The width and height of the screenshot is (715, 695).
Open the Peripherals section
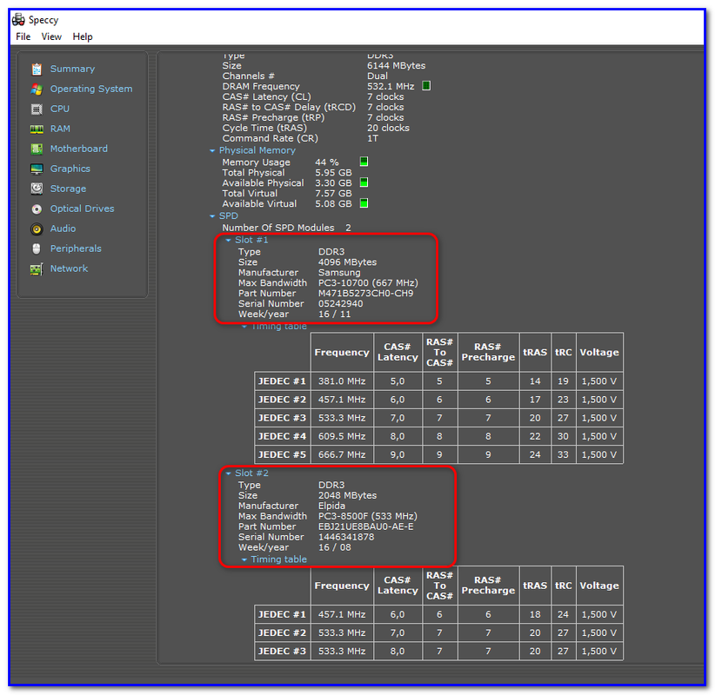point(76,248)
